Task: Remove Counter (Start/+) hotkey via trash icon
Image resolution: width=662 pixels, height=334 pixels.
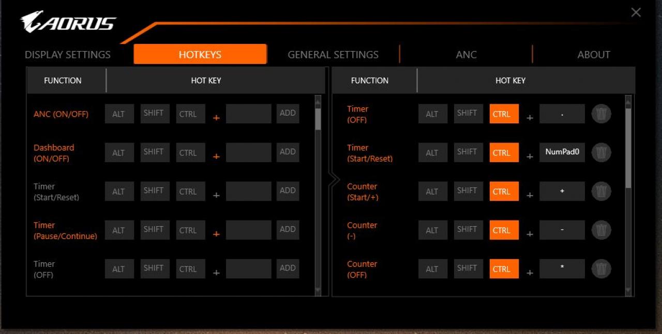Action: coord(601,192)
